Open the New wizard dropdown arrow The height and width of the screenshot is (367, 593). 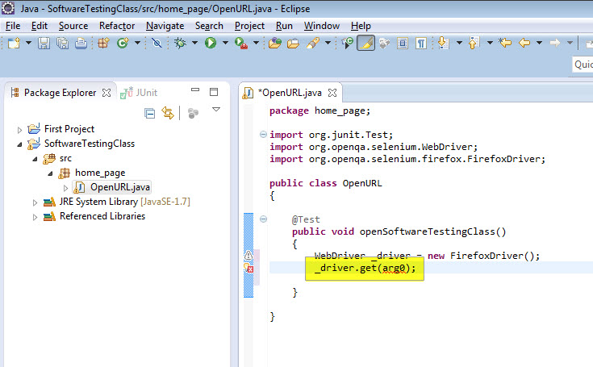(28, 43)
